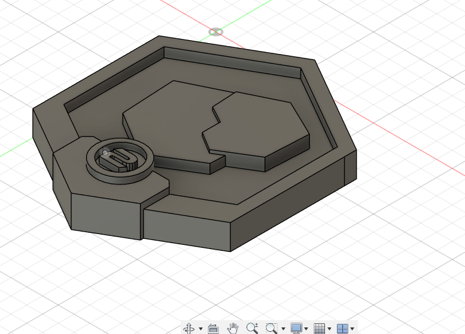The width and height of the screenshot is (465, 334).
Task: Expand the Viewports dropdown arrow
Action: pyautogui.click(x=352, y=329)
